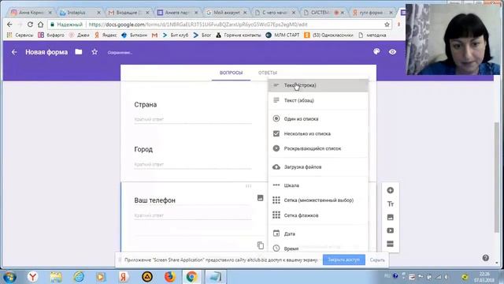Add section from side toolbar

tap(391, 244)
